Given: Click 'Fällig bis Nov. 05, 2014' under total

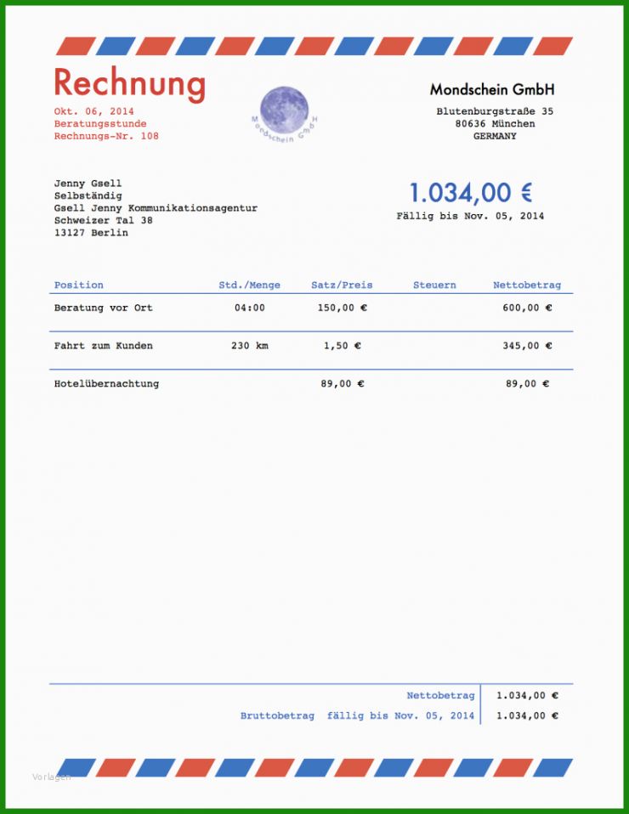Looking at the screenshot, I should (470, 216).
